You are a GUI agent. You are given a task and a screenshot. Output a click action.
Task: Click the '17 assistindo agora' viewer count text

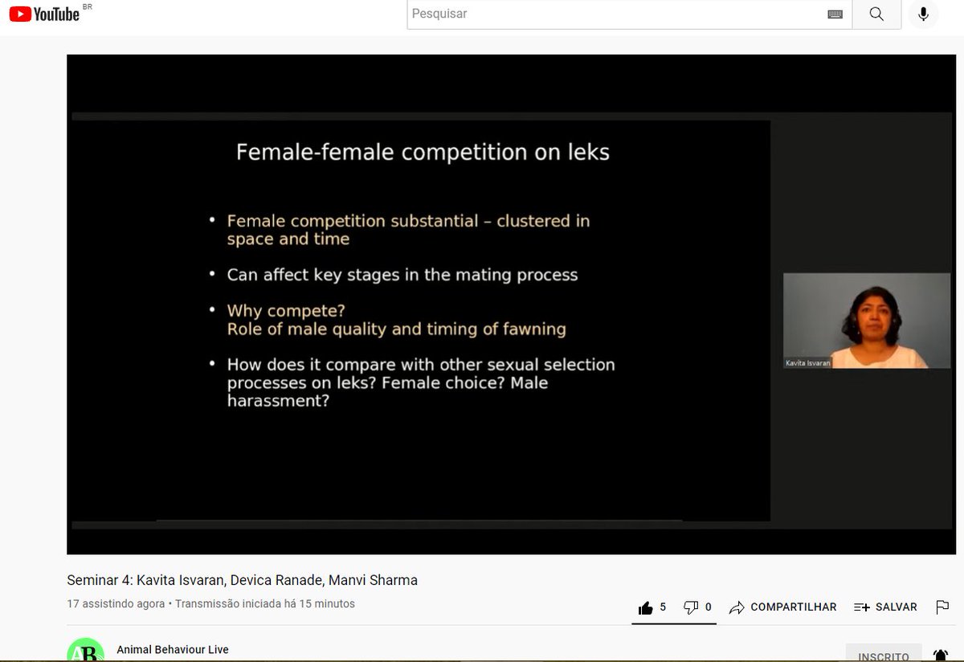coord(116,603)
